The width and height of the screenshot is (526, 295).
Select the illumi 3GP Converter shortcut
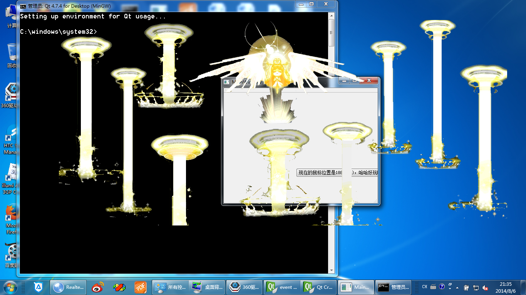tap(9, 179)
